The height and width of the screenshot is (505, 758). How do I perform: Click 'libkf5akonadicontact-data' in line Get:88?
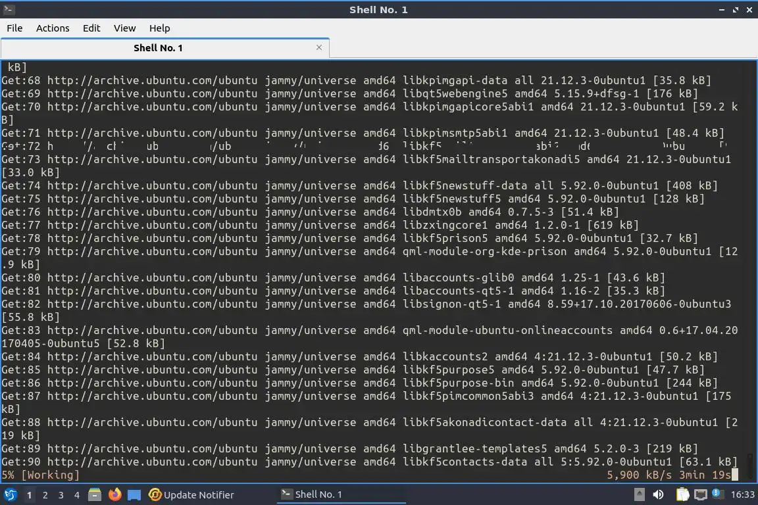pos(484,422)
